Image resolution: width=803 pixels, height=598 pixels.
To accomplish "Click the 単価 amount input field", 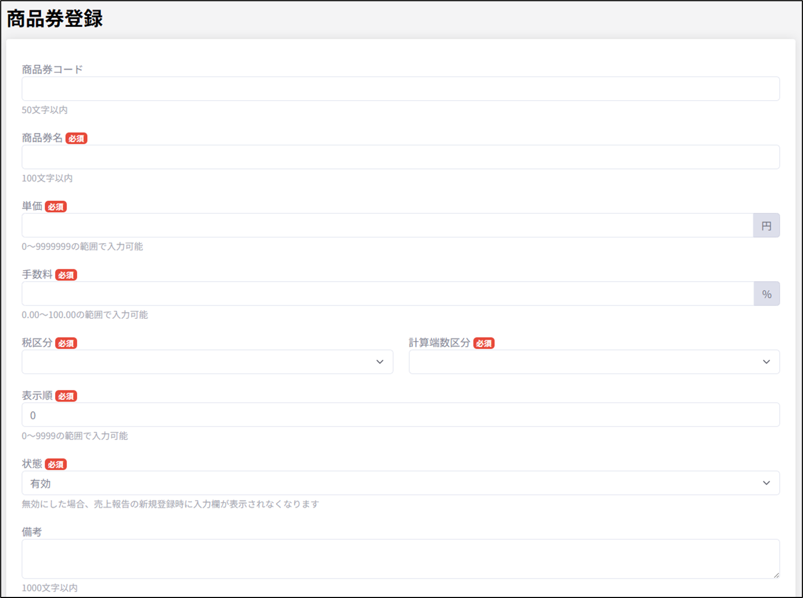I will pos(387,226).
